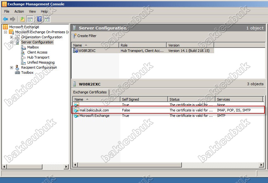Toggle Show/Hide Console Tree toolbar icon
Screen dimensions: 268x183
tap(30, 19)
